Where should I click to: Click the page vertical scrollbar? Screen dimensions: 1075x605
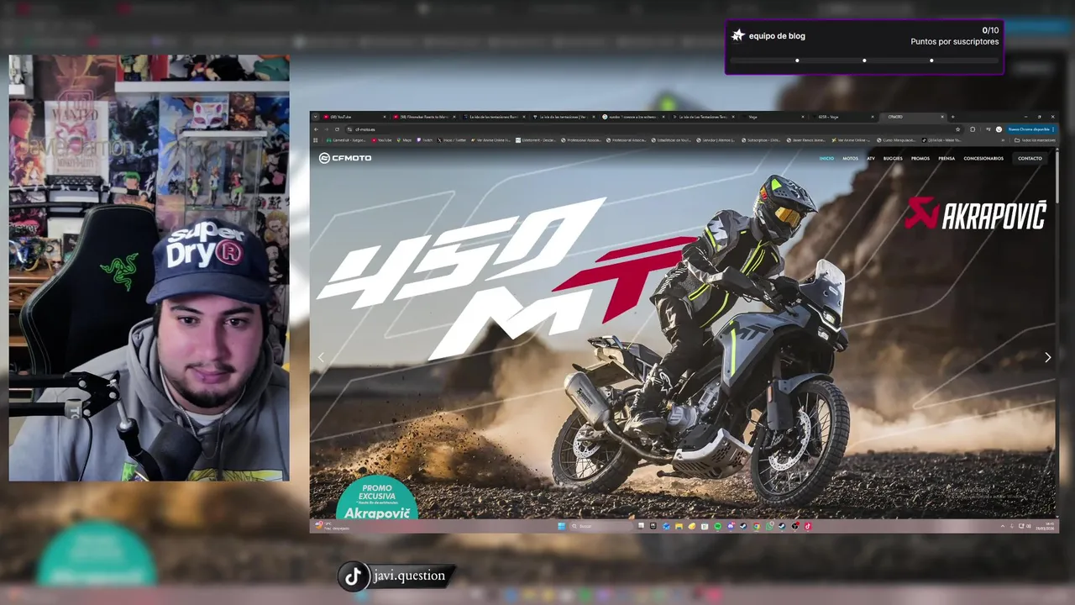pyautogui.click(x=1057, y=176)
